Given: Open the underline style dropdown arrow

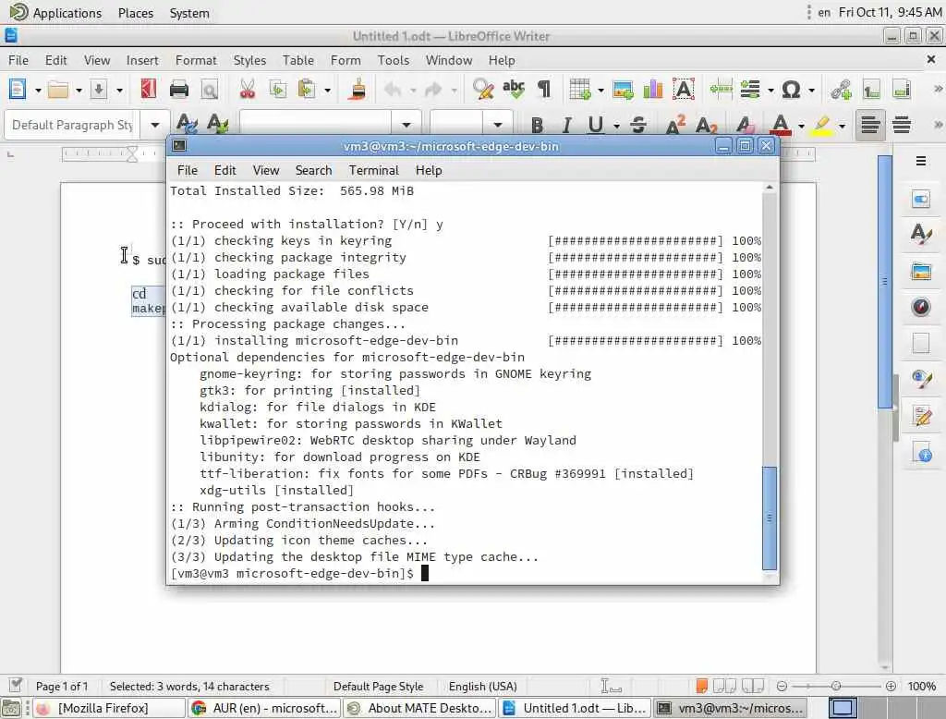Looking at the screenshot, I should 616,126.
